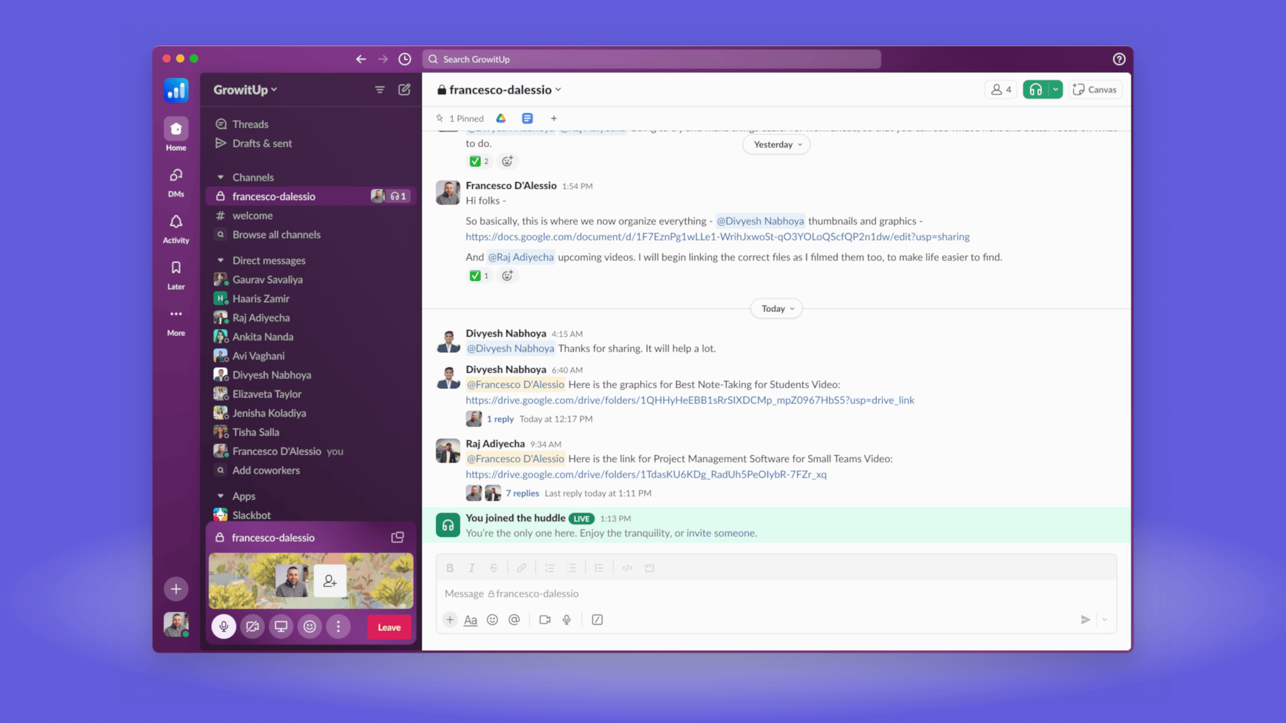Viewport: 1286px width, 723px height.
Task: Click the emoji picker in composer
Action: (492, 620)
